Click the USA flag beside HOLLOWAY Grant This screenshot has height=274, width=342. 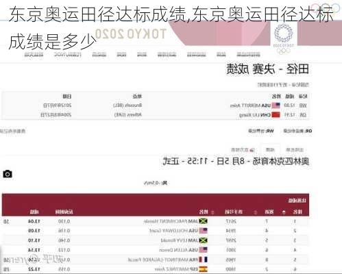[203, 231]
